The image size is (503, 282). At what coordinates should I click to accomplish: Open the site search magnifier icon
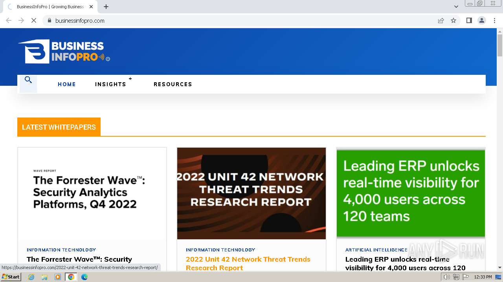pyautogui.click(x=28, y=80)
